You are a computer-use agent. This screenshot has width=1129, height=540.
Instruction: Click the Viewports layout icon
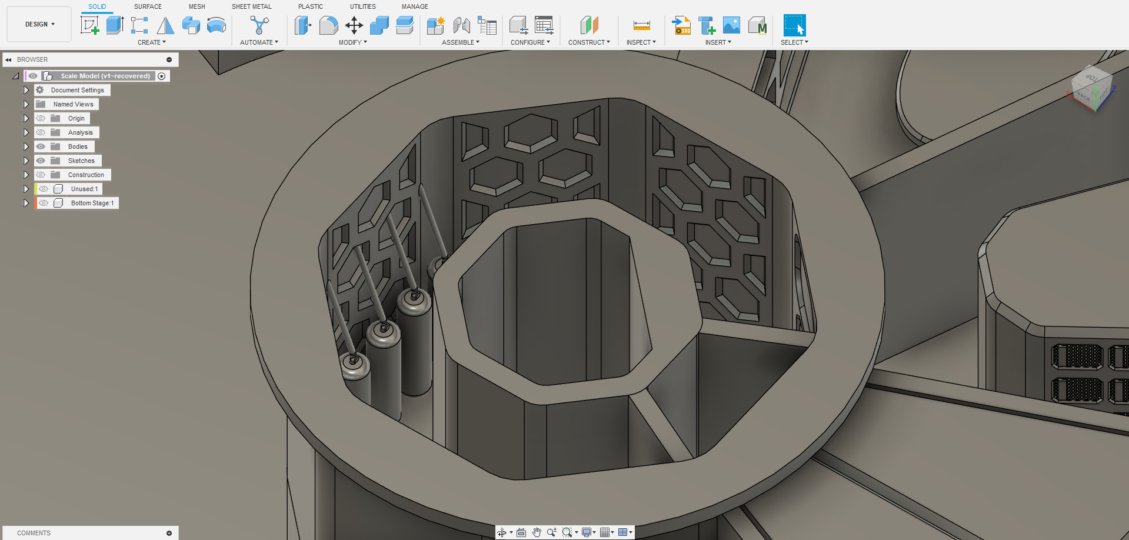[623, 532]
